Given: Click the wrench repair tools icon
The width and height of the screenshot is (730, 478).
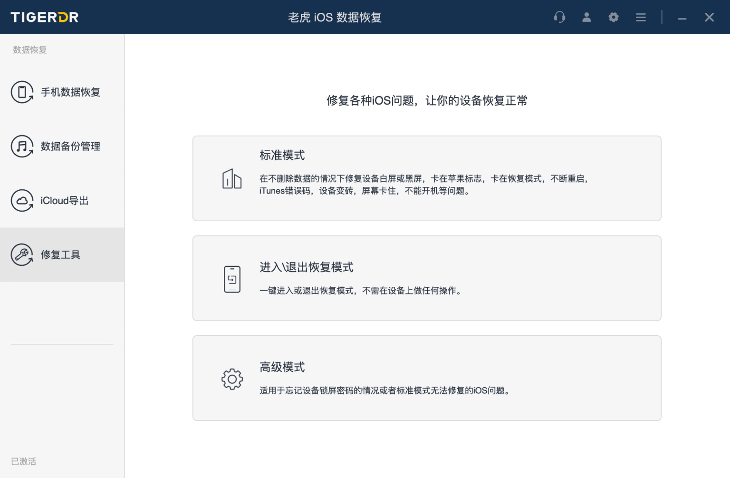Looking at the screenshot, I should coord(22,255).
